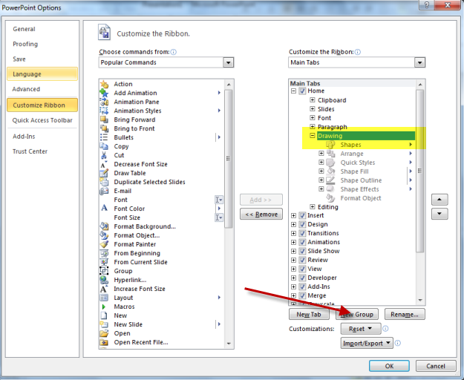The width and height of the screenshot is (464, 380).
Task: Click the E-mail envelope icon
Action: pyautogui.click(x=105, y=191)
